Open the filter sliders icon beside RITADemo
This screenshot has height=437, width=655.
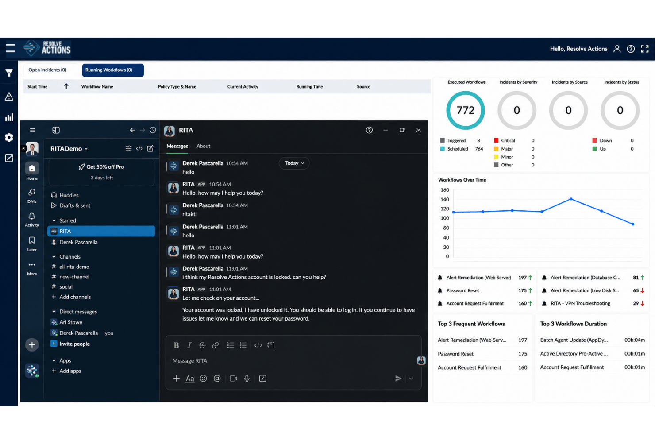coord(128,149)
